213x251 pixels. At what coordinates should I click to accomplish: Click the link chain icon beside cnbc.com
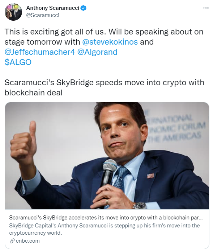coord(12,241)
